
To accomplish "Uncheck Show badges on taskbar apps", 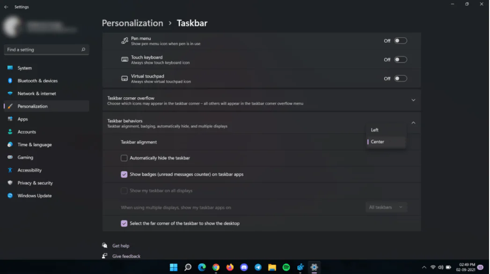I will 124,174.
